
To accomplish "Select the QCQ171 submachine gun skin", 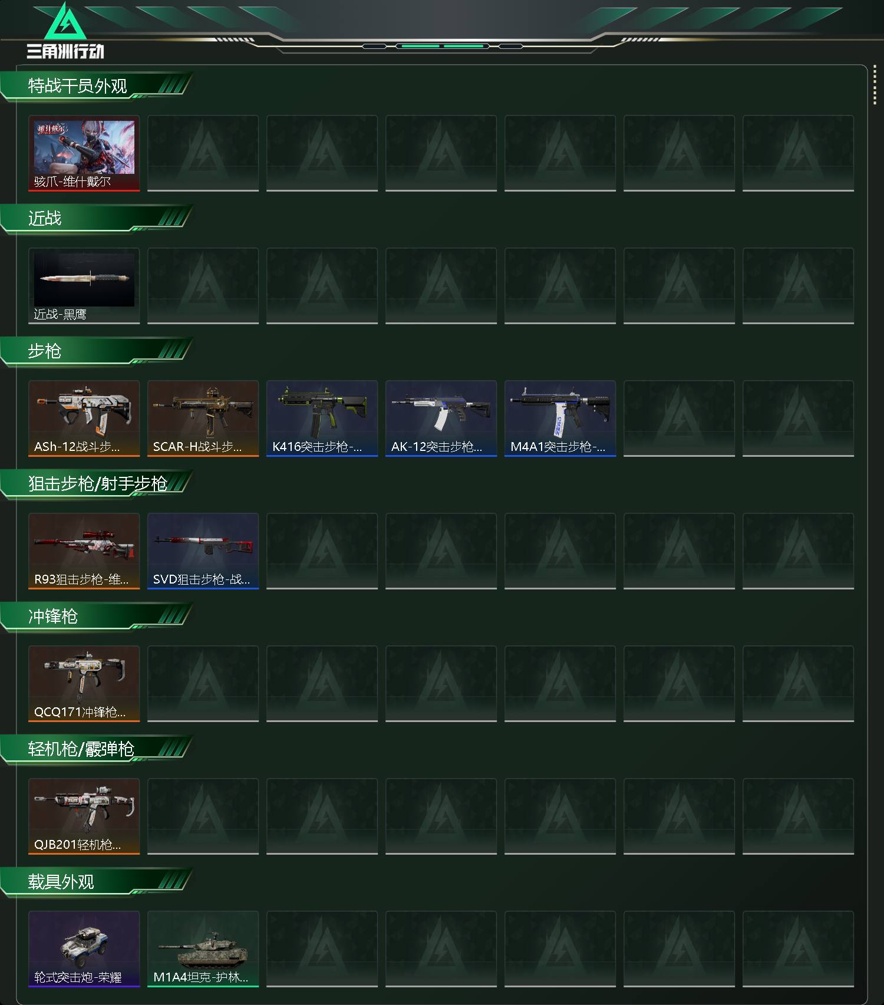I will pos(84,684).
